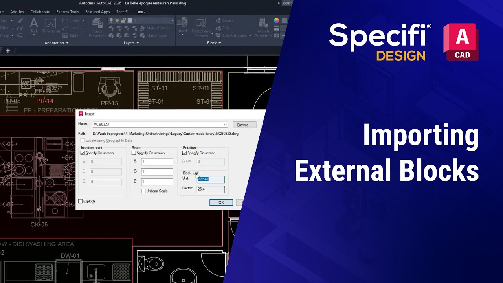The height and width of the screenshot is (283, 503).
Task: Click the DW-01 label in drawing
Action: 70,256
